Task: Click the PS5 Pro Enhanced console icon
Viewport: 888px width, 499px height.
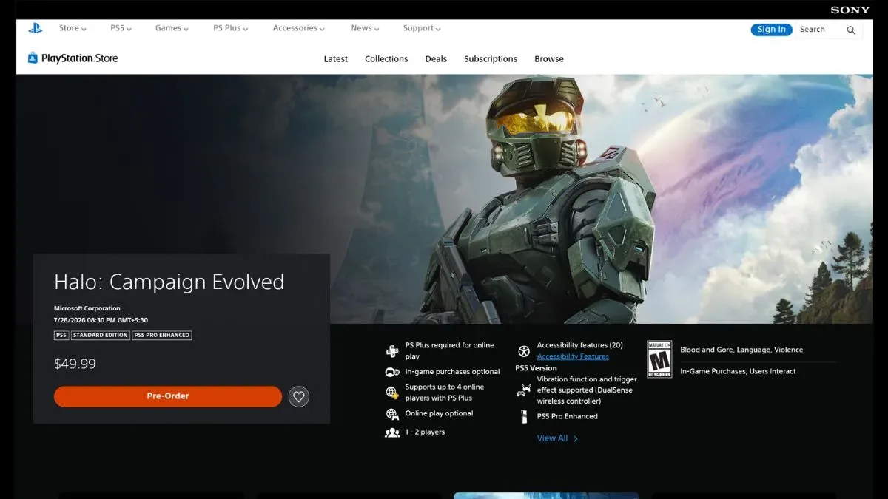Action: pyautogui.click(x=524, y=416)
